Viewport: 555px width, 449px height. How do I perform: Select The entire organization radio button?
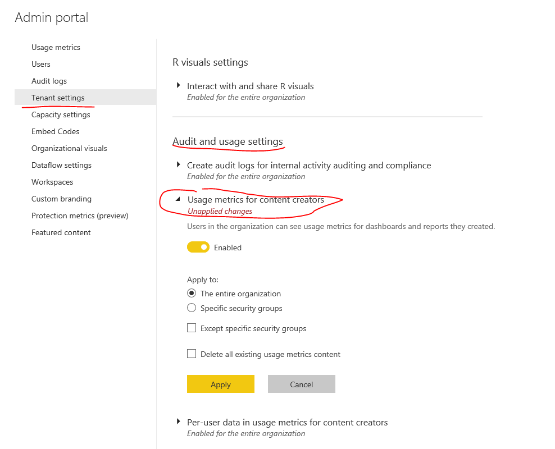tap(192, 293)
